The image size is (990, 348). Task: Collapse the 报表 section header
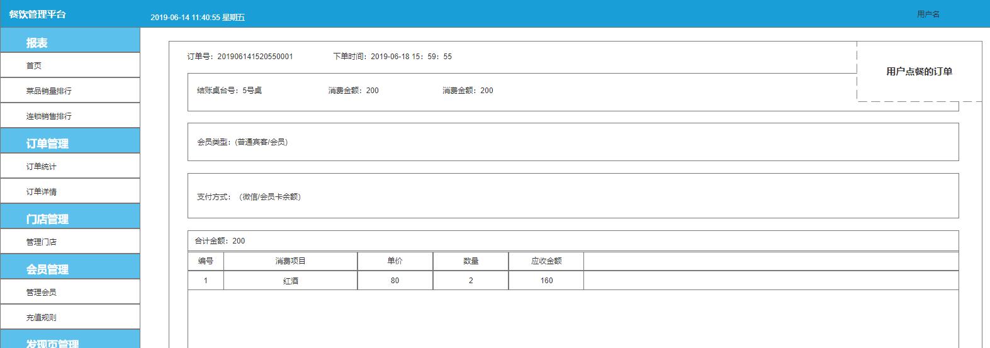pos(37,43)
